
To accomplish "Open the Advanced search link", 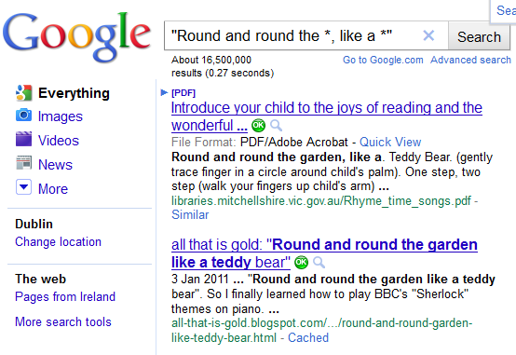I will point(470,60).
